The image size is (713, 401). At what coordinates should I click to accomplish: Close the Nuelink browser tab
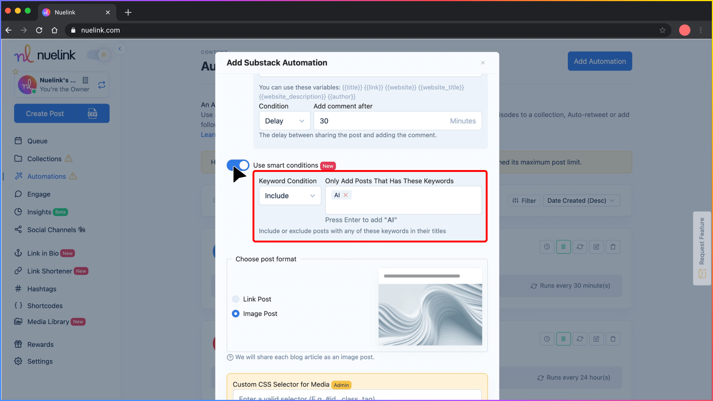pos(108,12)
